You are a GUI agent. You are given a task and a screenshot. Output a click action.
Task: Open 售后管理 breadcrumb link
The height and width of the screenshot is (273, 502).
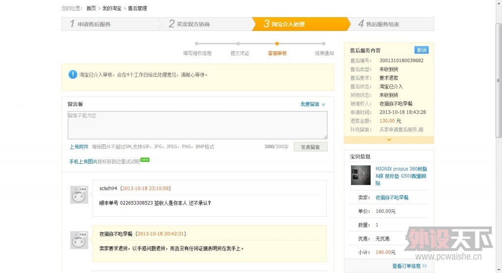[137, 8]
